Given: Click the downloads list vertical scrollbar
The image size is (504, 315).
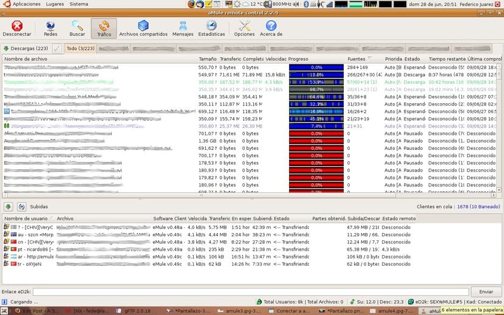Looking at the screenshot, I should [499, 129].
